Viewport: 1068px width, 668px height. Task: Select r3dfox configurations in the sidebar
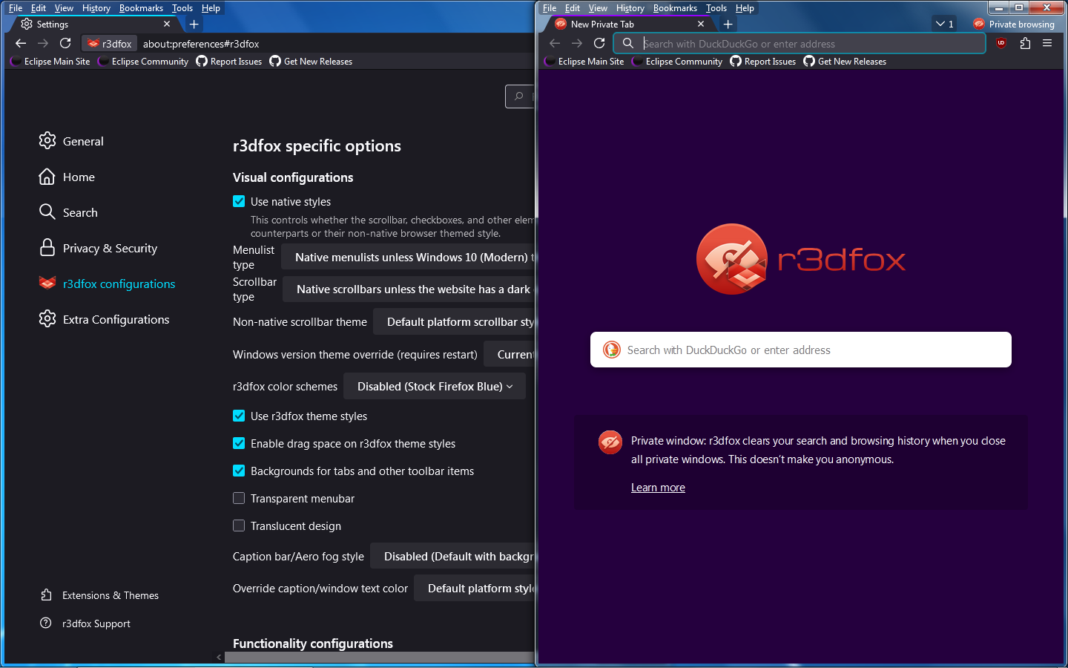107,284
